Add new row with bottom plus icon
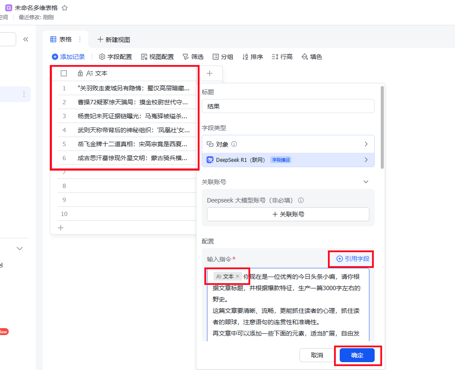This screenshot has width=455, height=370. 61,227
